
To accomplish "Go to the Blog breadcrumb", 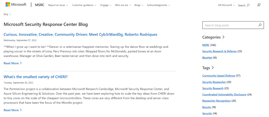I will pyautogui.click(x=6, y=14).
